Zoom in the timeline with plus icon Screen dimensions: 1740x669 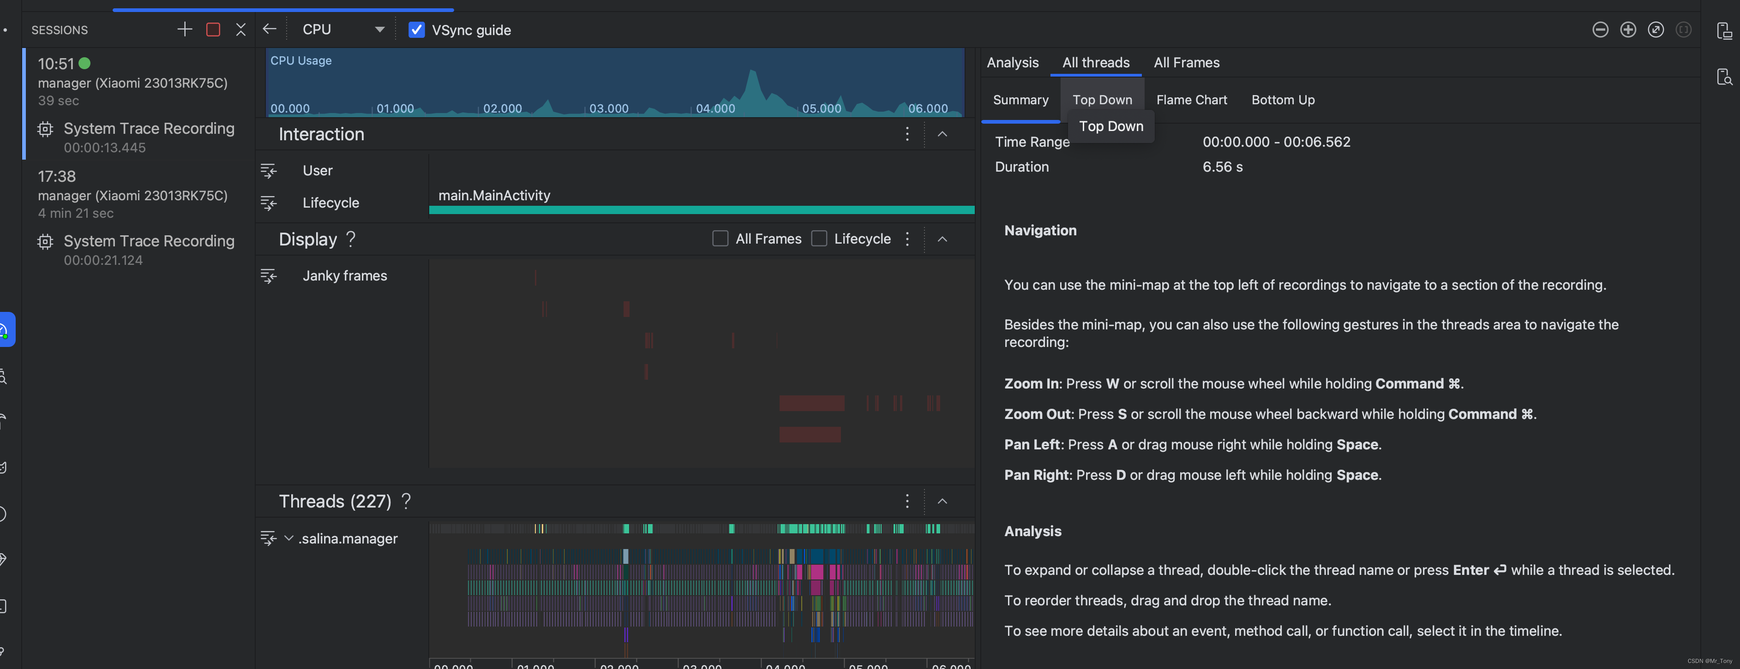click(x=1628, y=30)
